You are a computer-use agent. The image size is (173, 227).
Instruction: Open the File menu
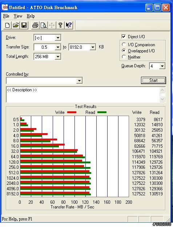[x=6, y=16]
